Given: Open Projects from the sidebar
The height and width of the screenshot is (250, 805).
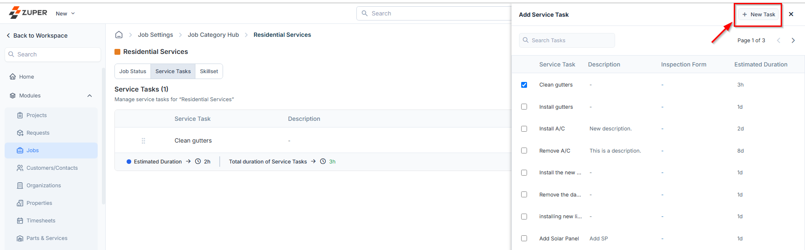Looking at the screenshot, I should (51, 115).
